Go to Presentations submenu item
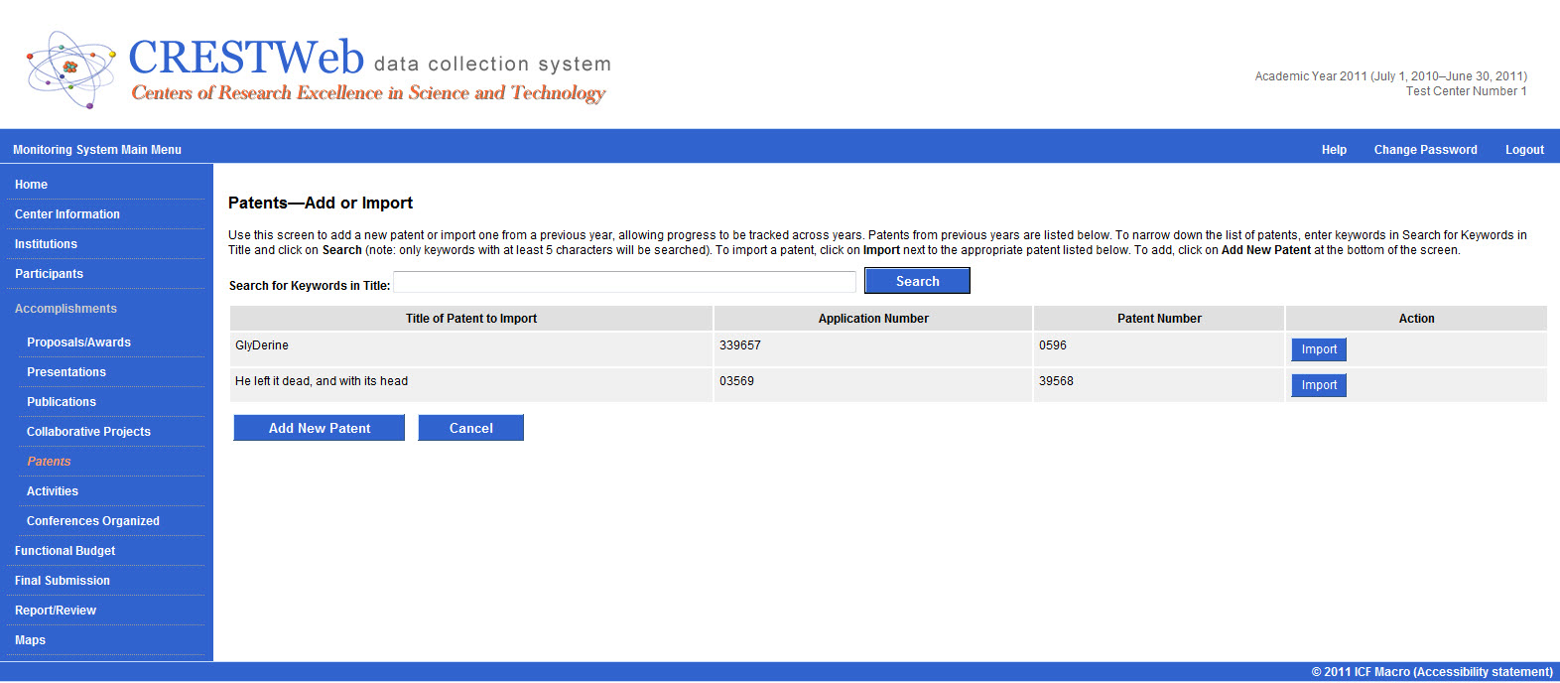The height and width of the screenshot is (683, 1560). [x=66, y=372]
